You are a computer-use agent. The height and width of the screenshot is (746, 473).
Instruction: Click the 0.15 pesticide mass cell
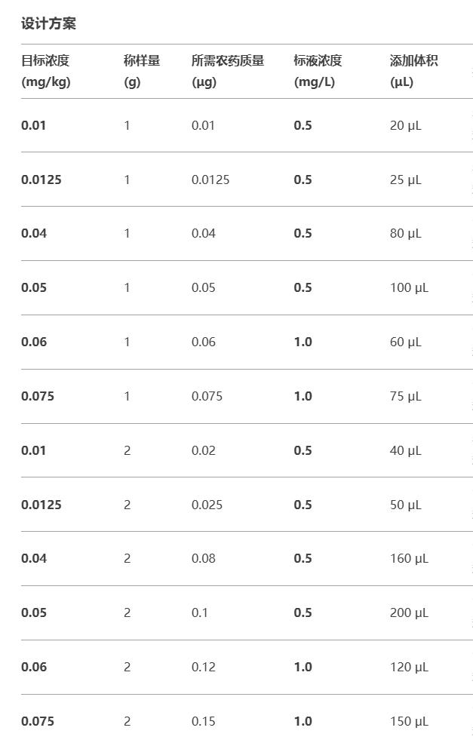coord(203,721)
